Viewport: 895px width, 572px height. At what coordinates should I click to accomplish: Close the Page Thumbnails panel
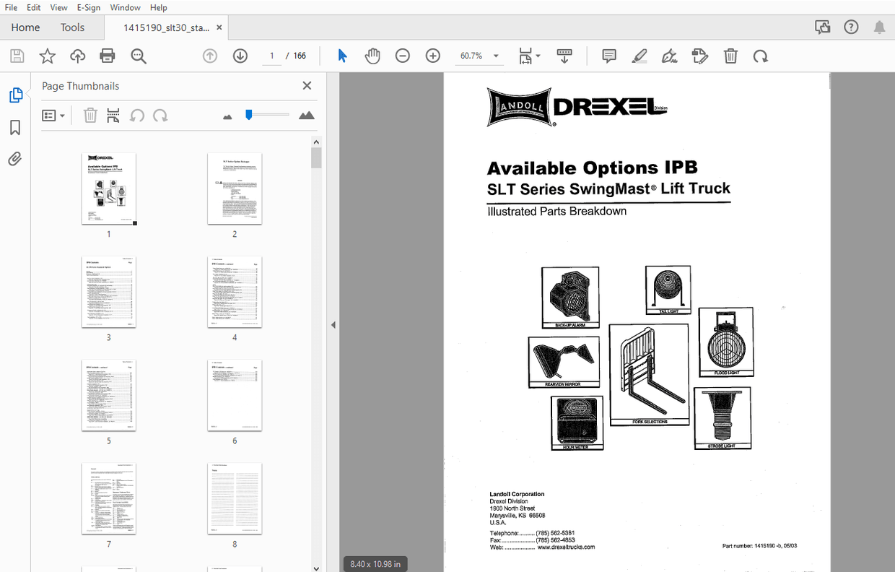307,85
